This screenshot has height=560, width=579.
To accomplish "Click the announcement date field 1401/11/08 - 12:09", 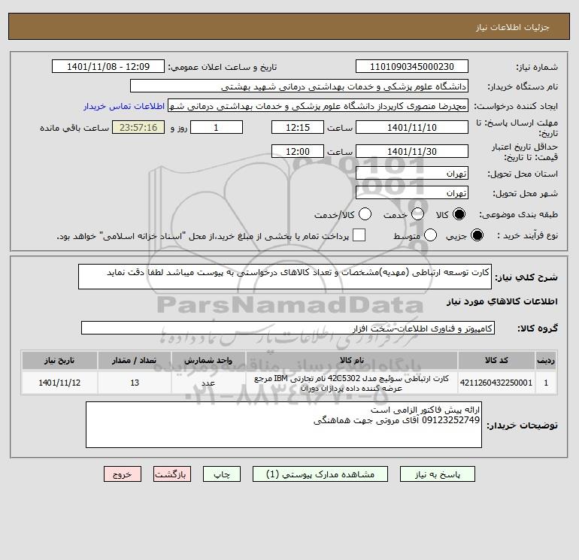I will click(x=108, y=66).
